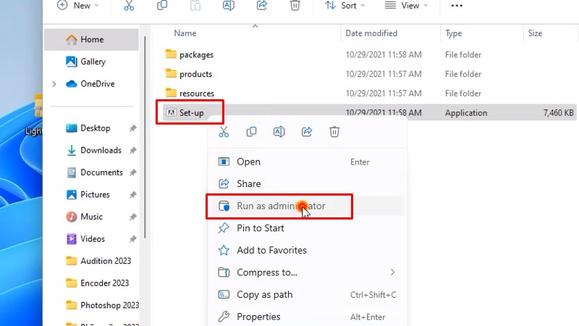Unpin Desktop via its pin icon
Image resolution: width=579 pixels, height=326 pixels.
(x=133, y=128)
